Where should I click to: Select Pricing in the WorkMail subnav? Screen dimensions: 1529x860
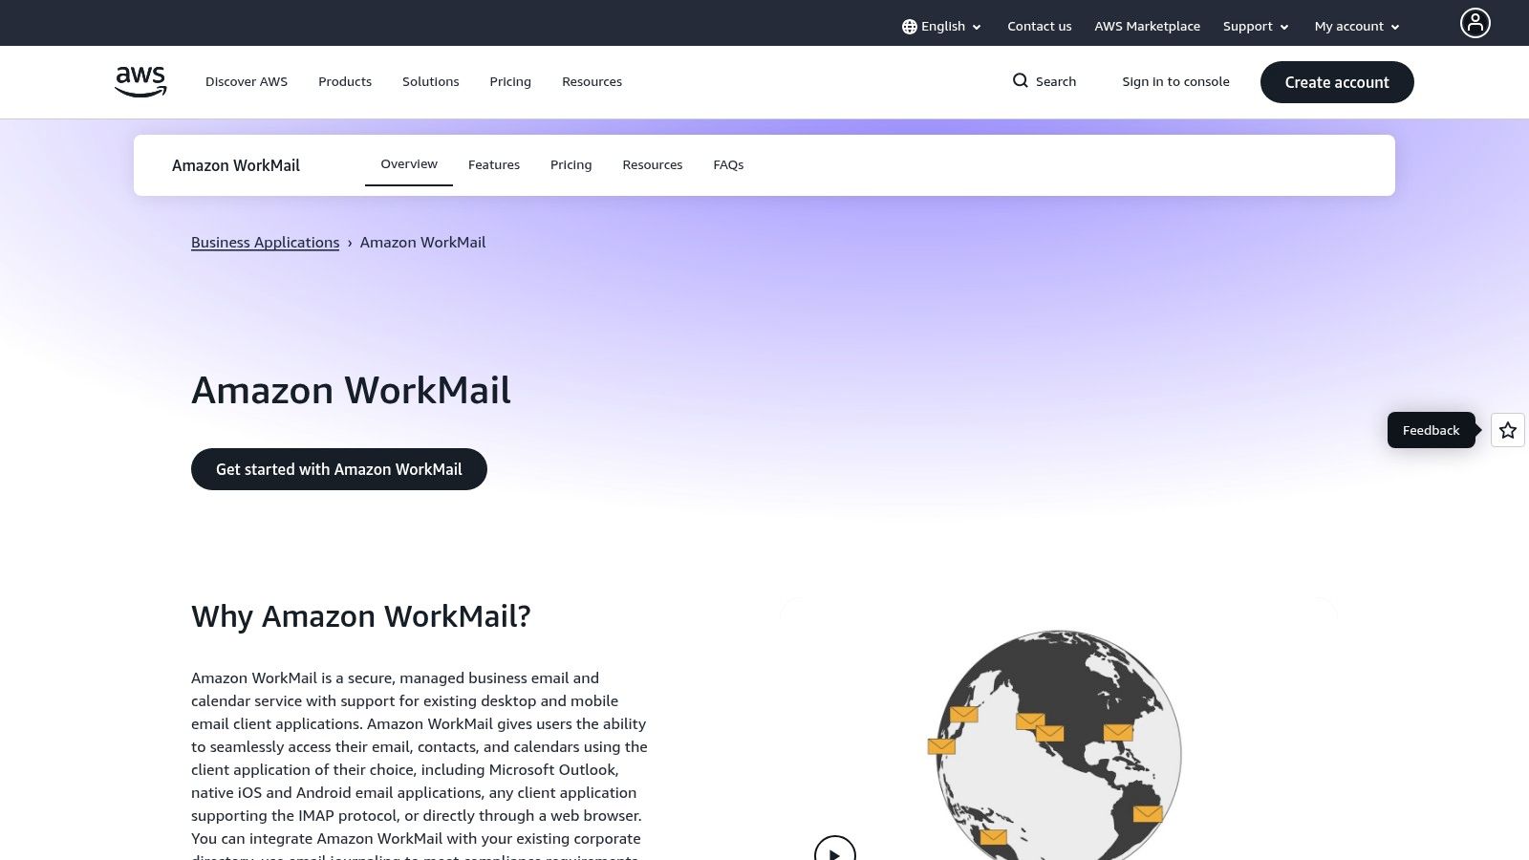(x=571, y=164)
